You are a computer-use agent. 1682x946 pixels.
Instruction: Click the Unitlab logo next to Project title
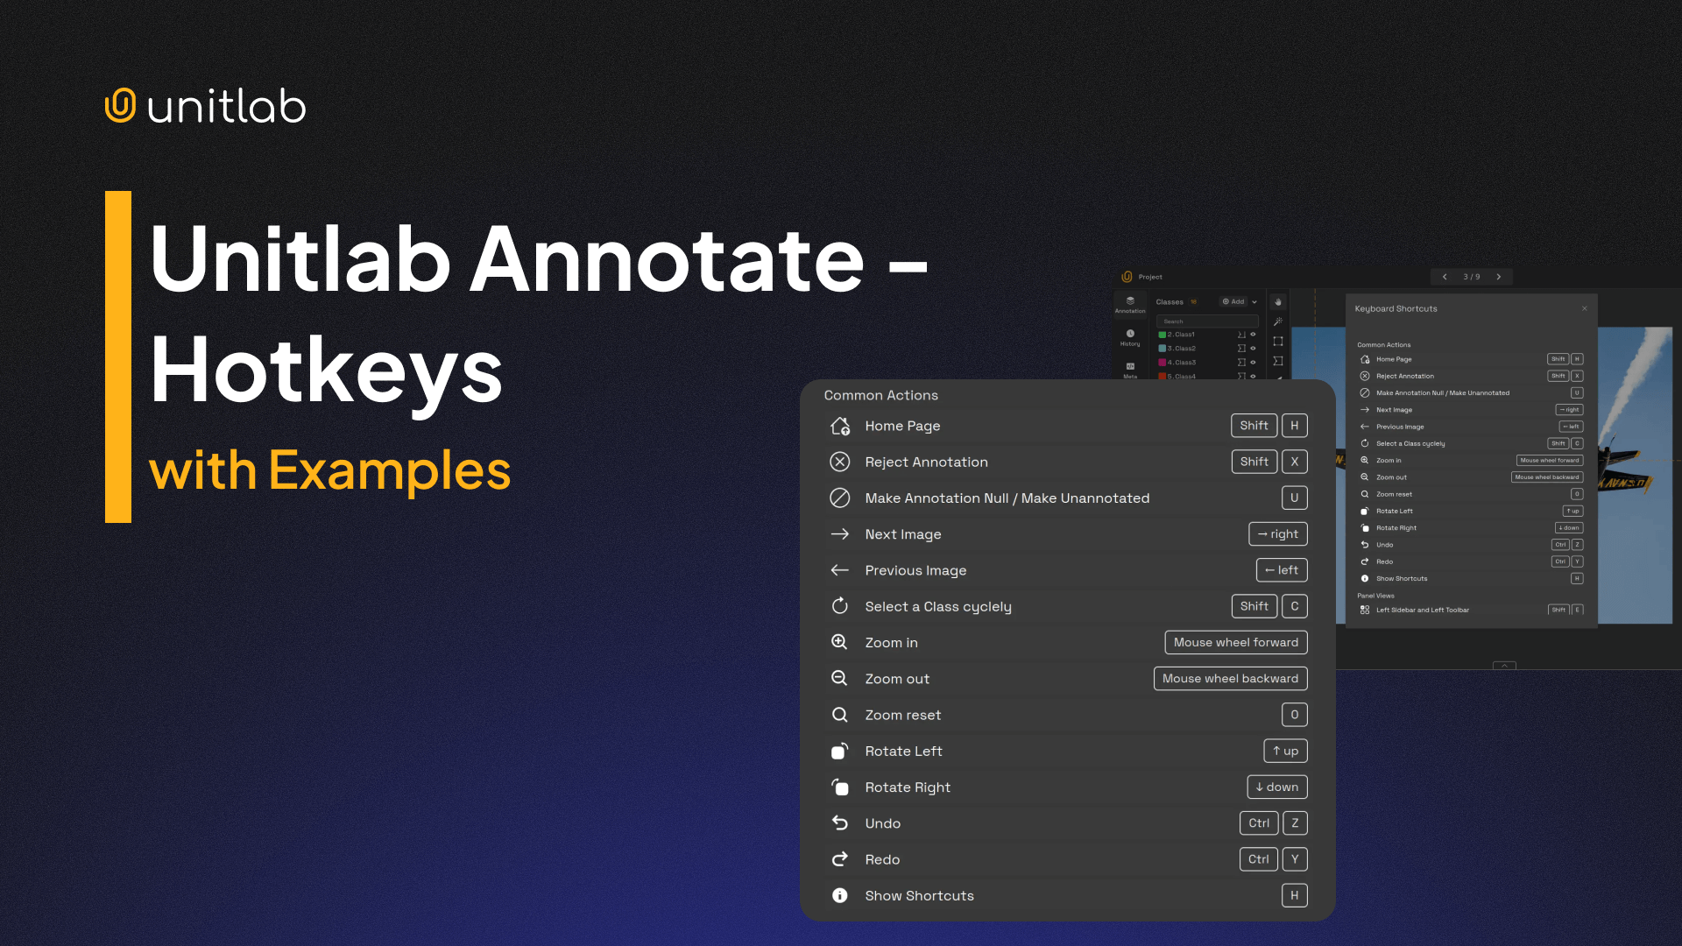1127,277
